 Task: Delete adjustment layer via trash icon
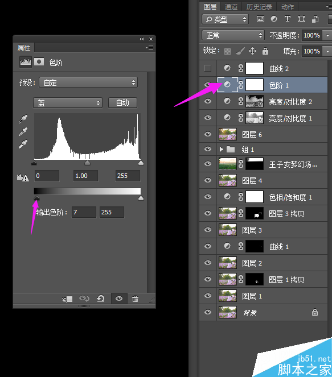[x=135, y=299]
